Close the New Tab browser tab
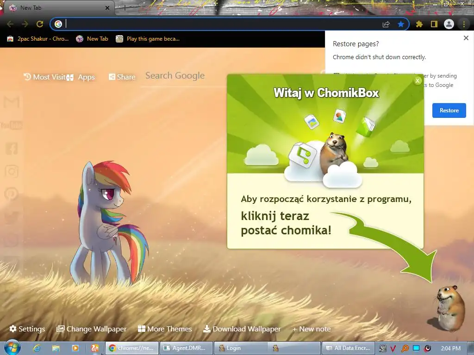Screen dimensions: 474x355 point(107,8)
